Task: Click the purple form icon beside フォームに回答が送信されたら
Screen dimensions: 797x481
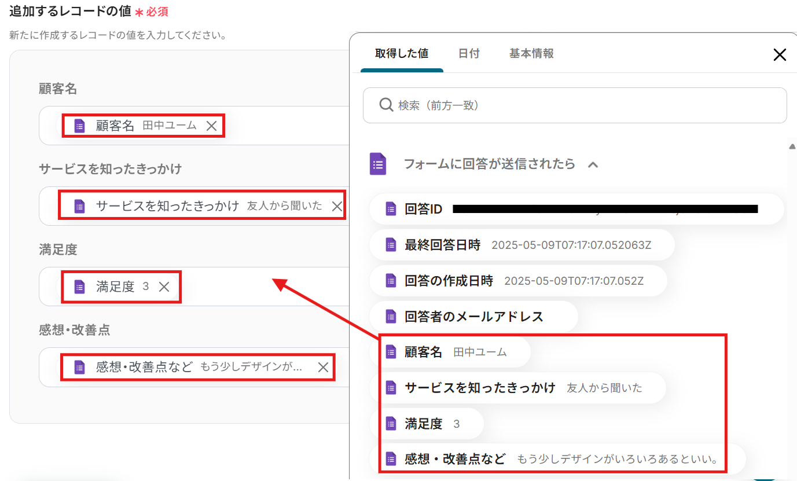Action: pyautogui.click(x=378, y=164)
